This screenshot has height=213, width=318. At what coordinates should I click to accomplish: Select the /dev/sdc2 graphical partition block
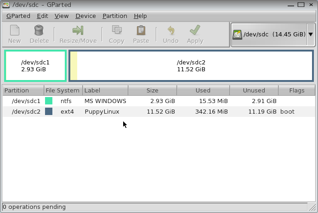pyautogui.click(x=191, y=66)
